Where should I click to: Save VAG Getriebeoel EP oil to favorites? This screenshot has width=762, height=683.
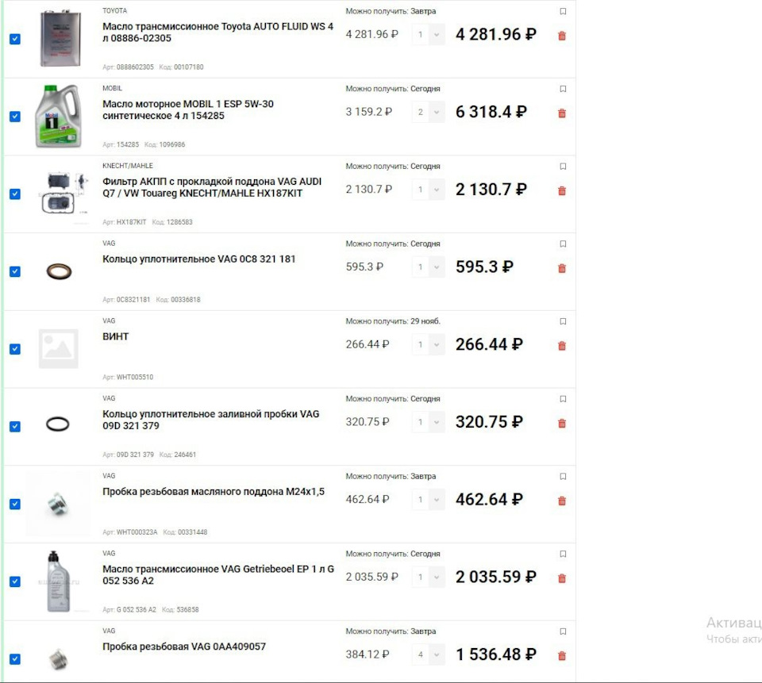click(563, 554)
